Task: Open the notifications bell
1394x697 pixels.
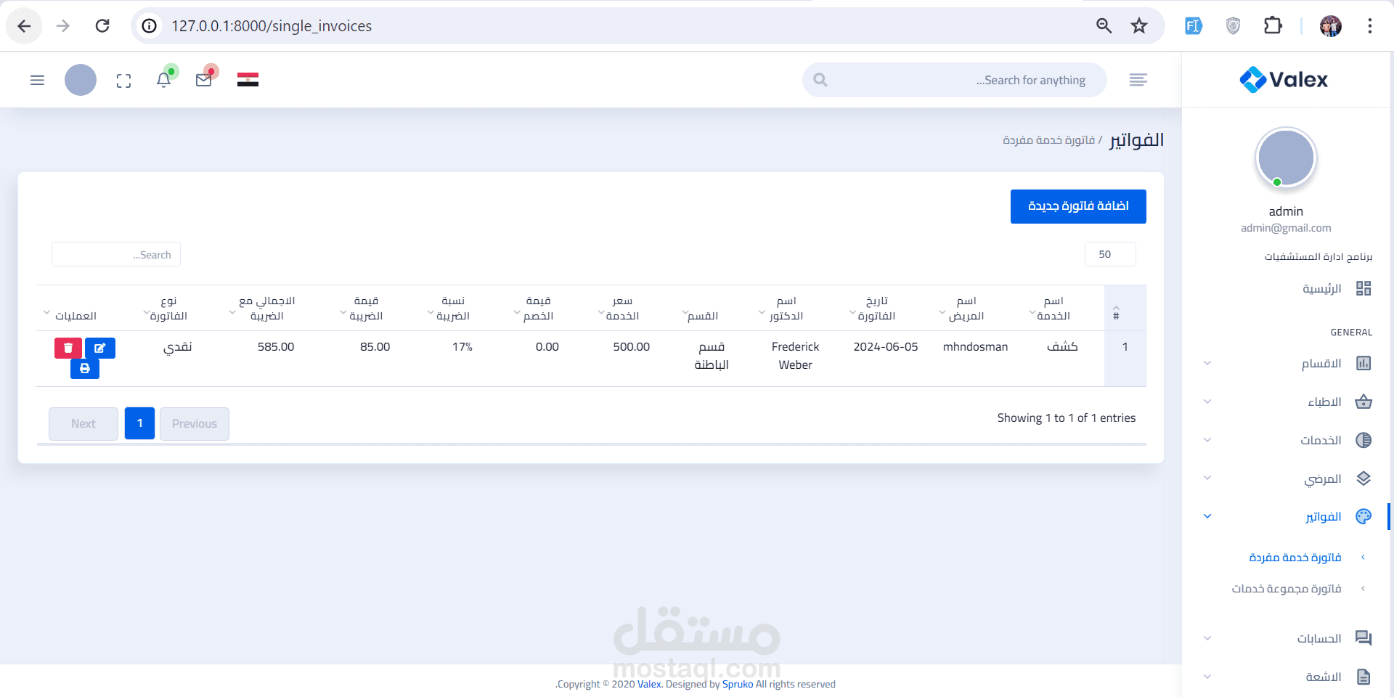Action: point(164,80)
